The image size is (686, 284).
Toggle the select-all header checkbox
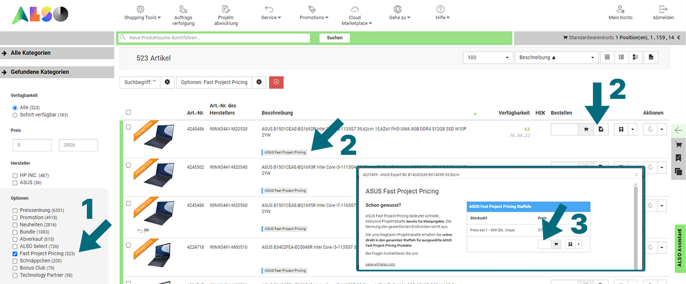pos(128,113)
